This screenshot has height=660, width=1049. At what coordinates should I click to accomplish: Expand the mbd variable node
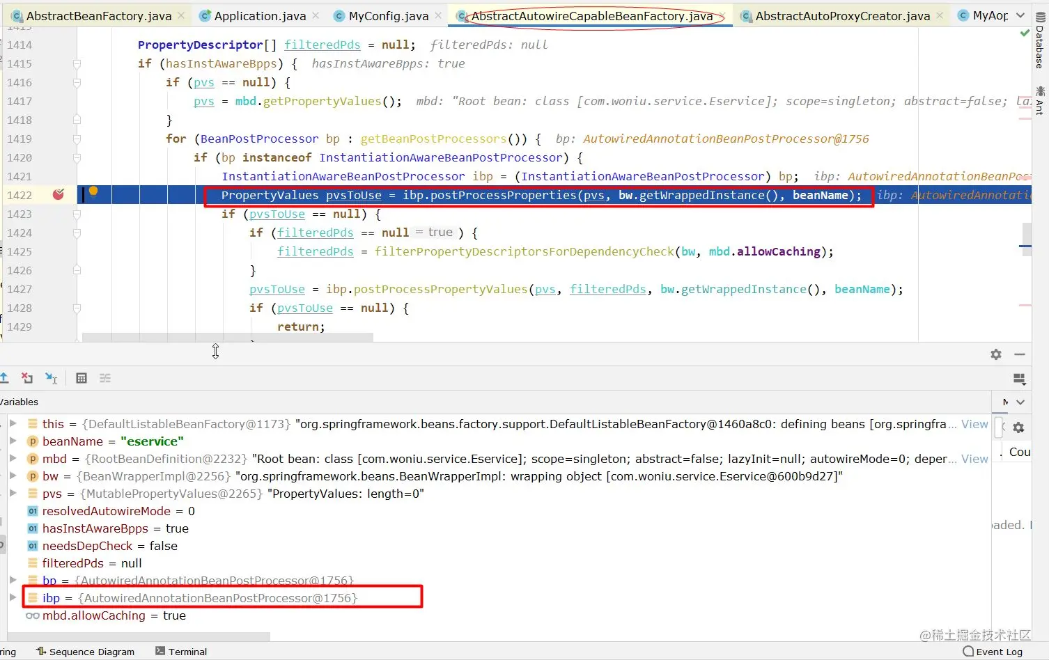point(13,458)
